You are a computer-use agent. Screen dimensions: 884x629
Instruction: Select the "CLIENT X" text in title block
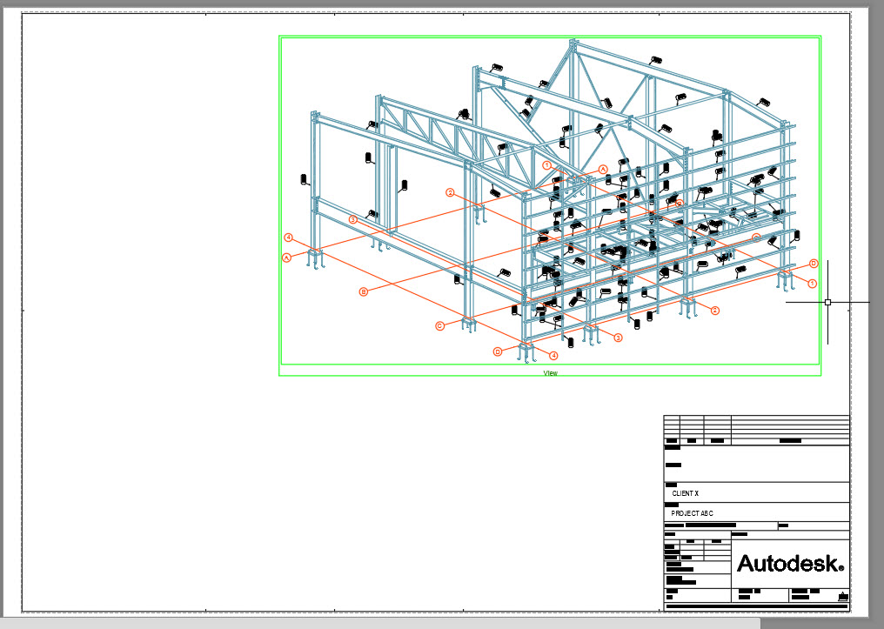(x=685, y=493)
